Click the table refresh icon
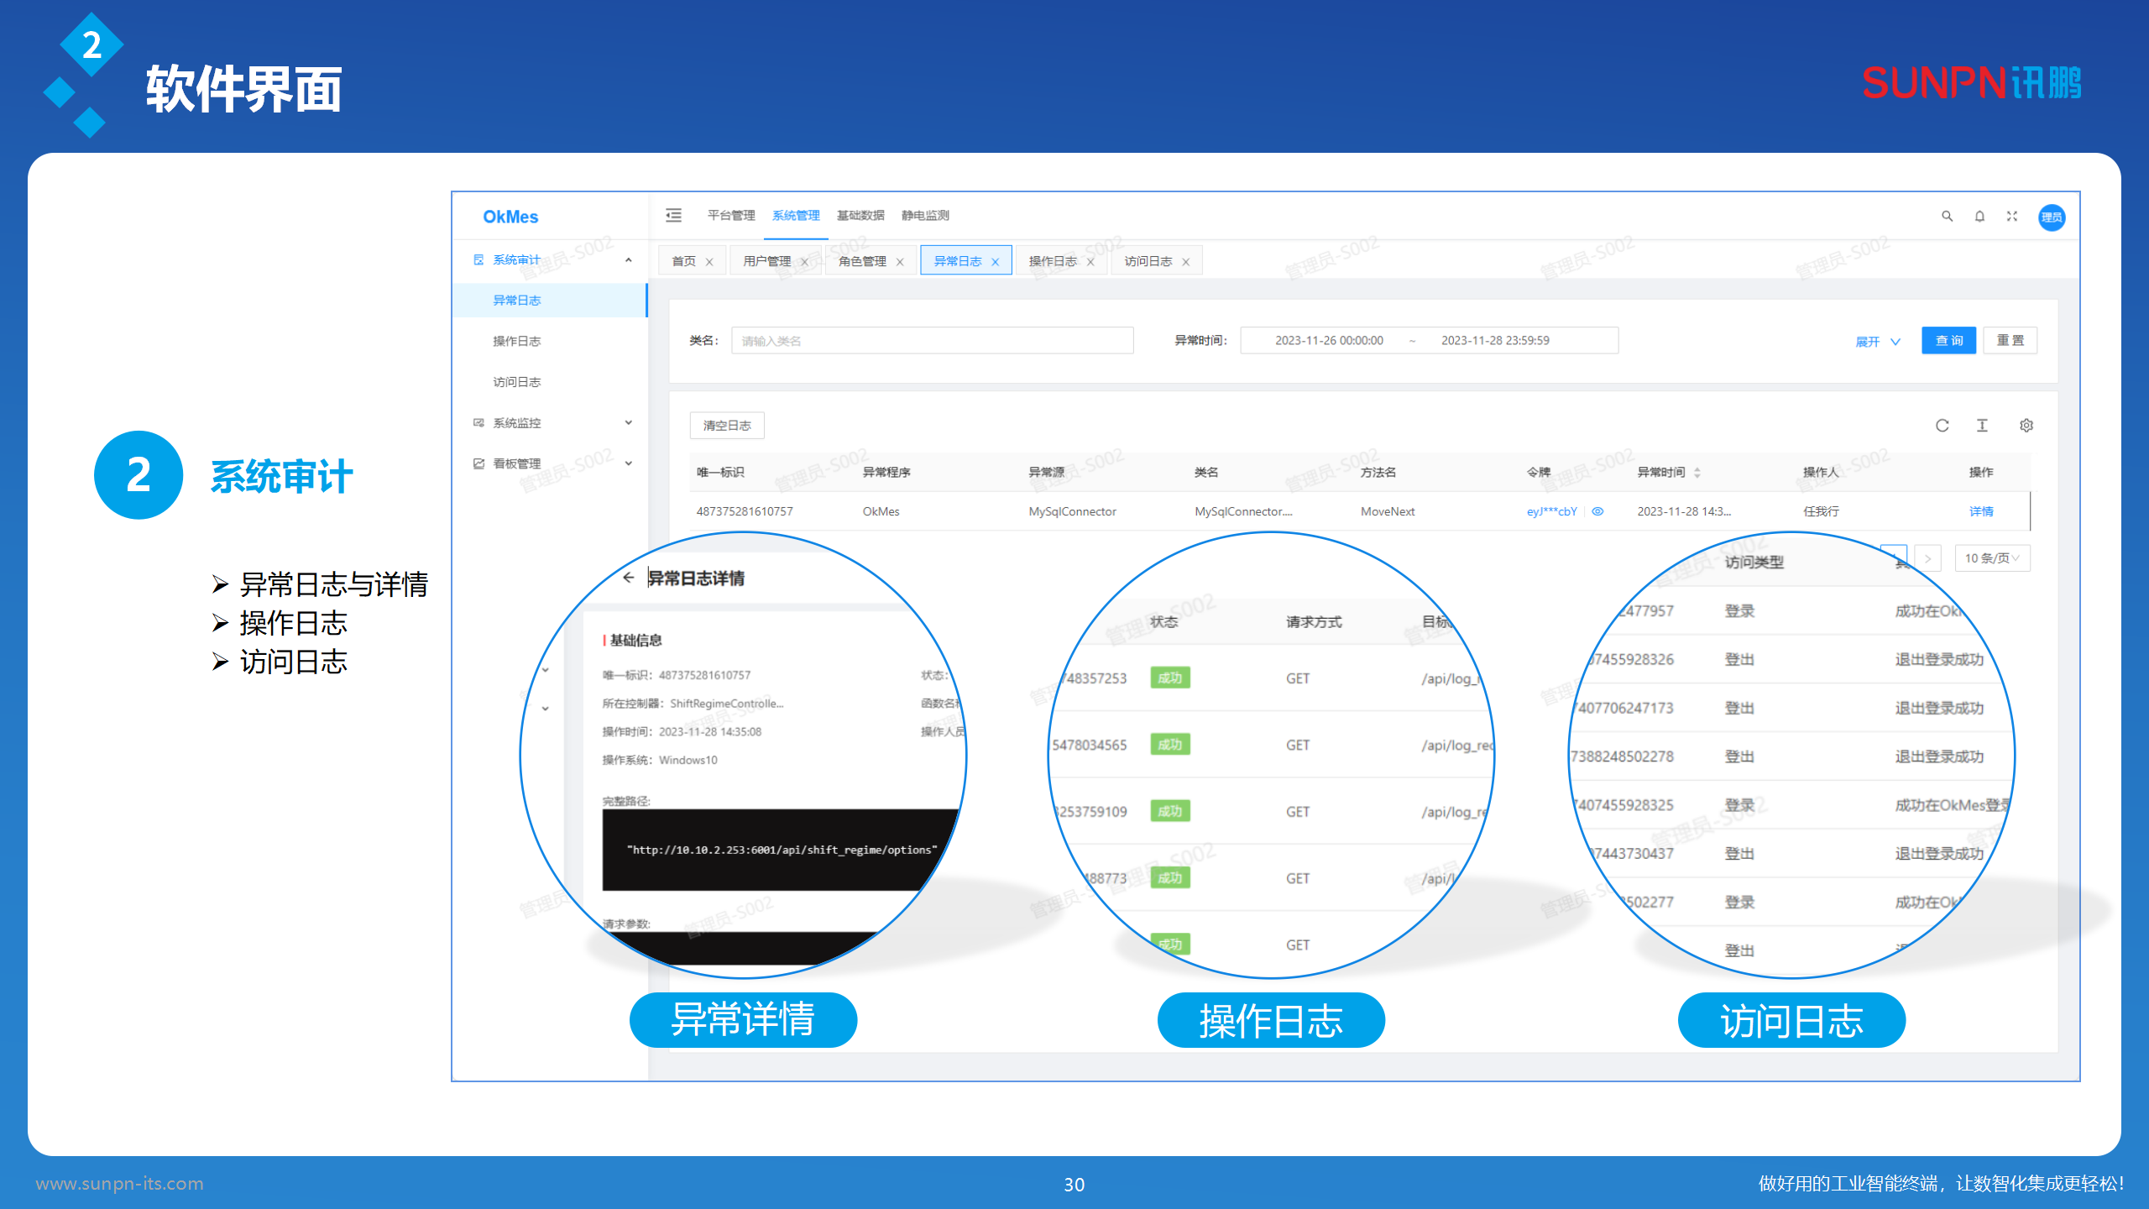This screenshot has height=1209, width=2149. (x=1942, y=426)
